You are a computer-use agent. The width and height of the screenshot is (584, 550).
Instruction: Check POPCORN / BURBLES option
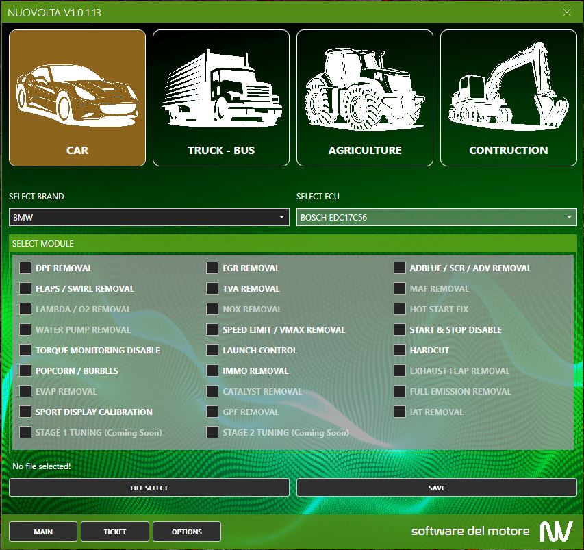coord(25,371)
